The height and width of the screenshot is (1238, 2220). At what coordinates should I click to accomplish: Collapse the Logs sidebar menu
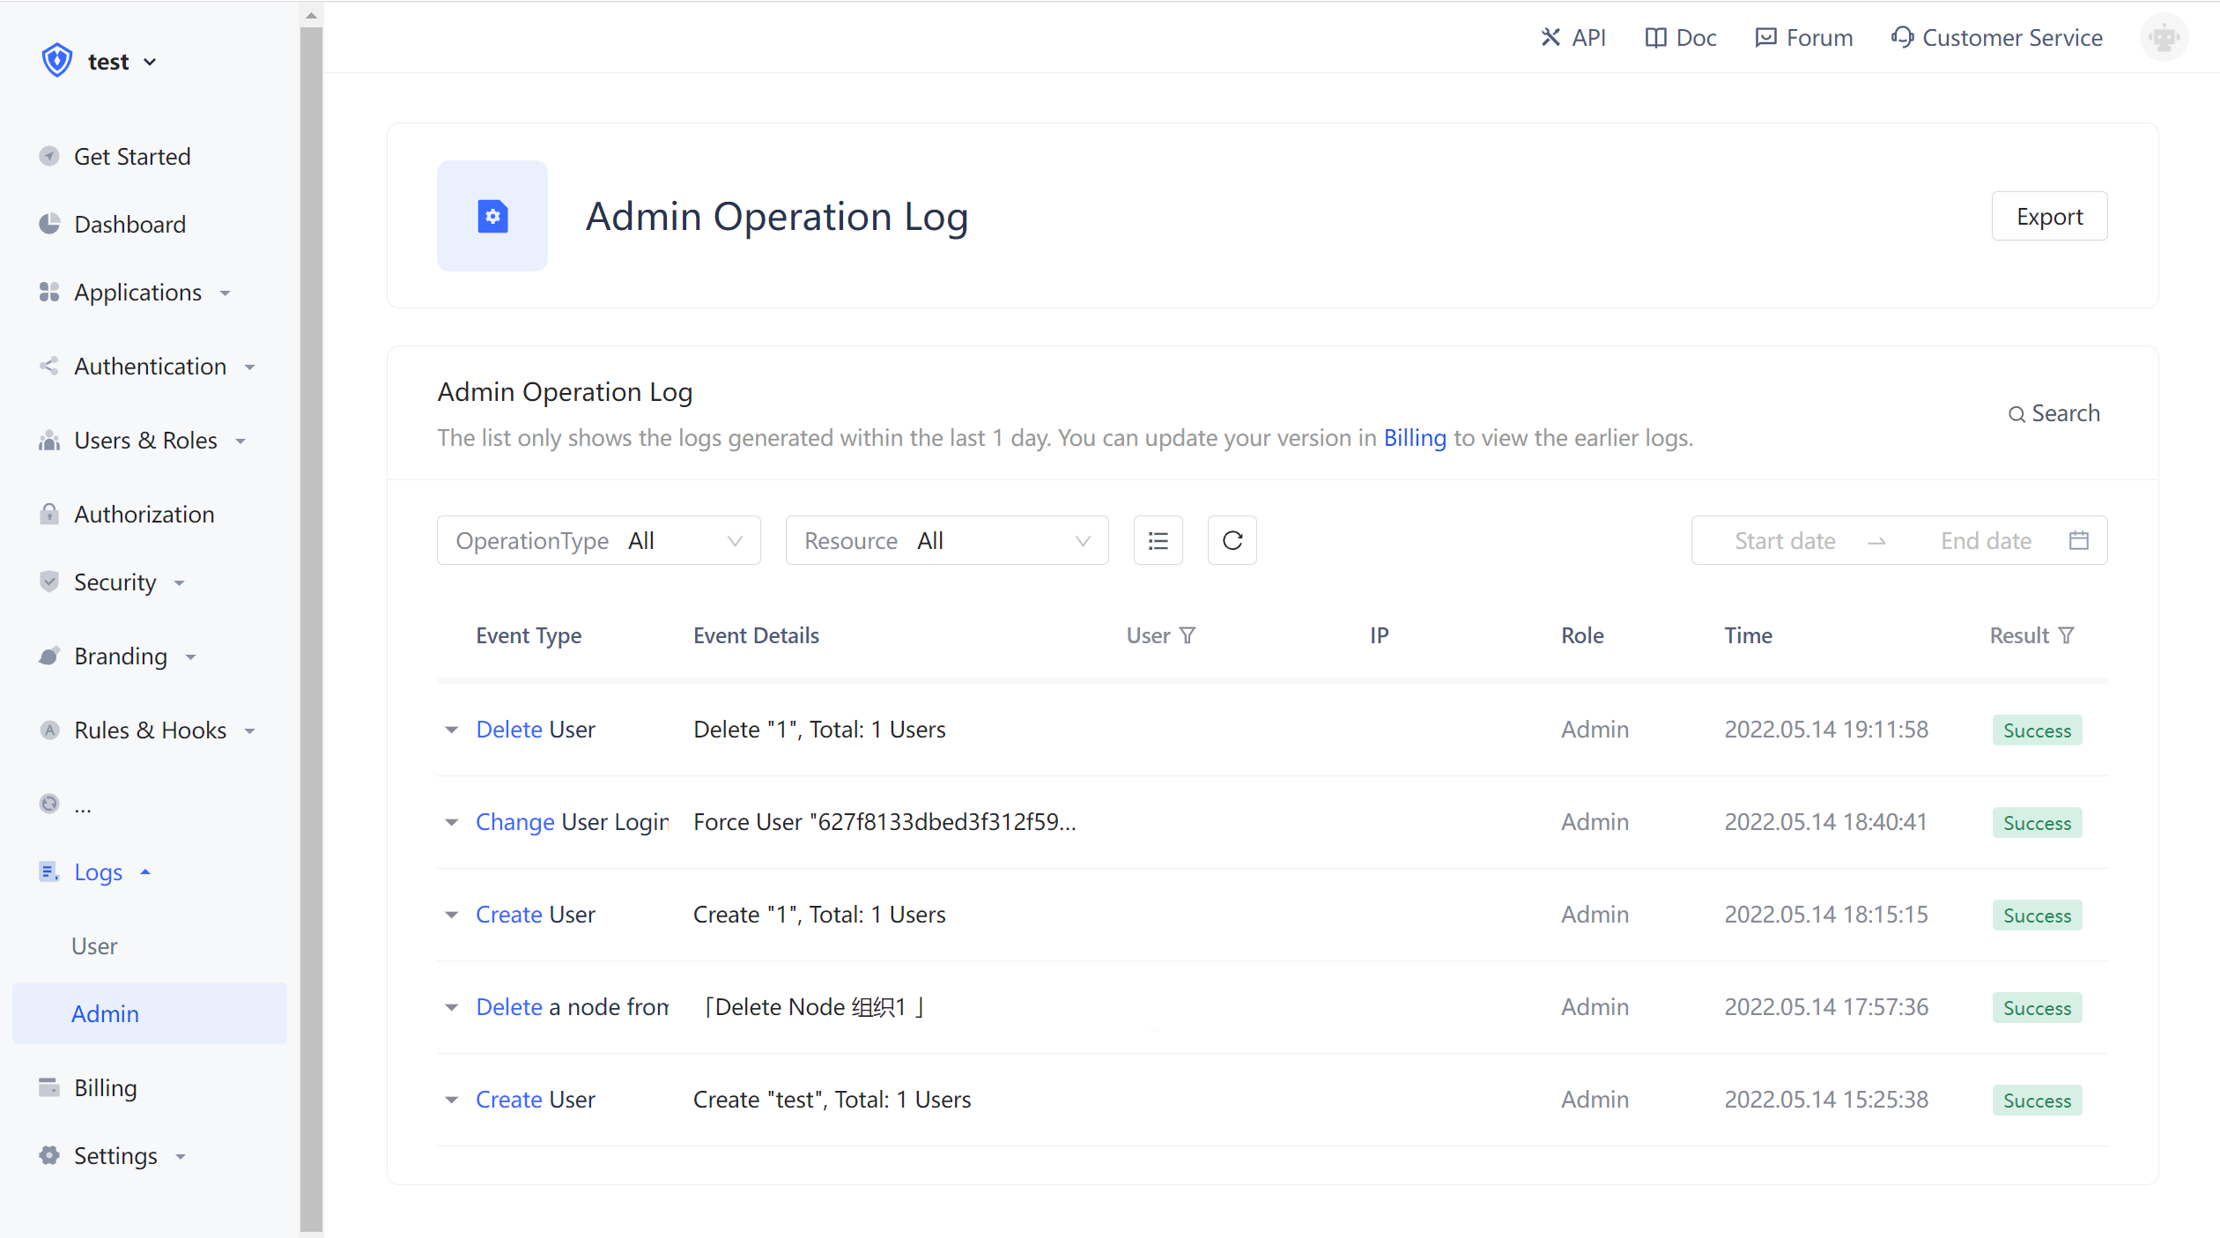(x=99, y=872)
